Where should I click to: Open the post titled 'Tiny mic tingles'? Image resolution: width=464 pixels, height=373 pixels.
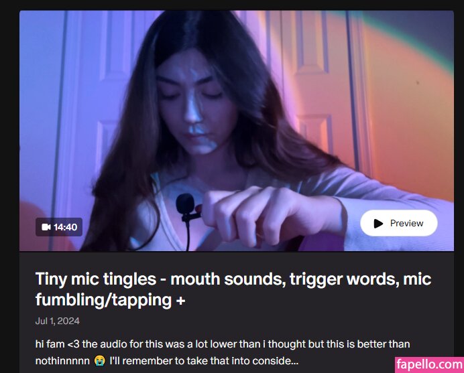[233, 289]
